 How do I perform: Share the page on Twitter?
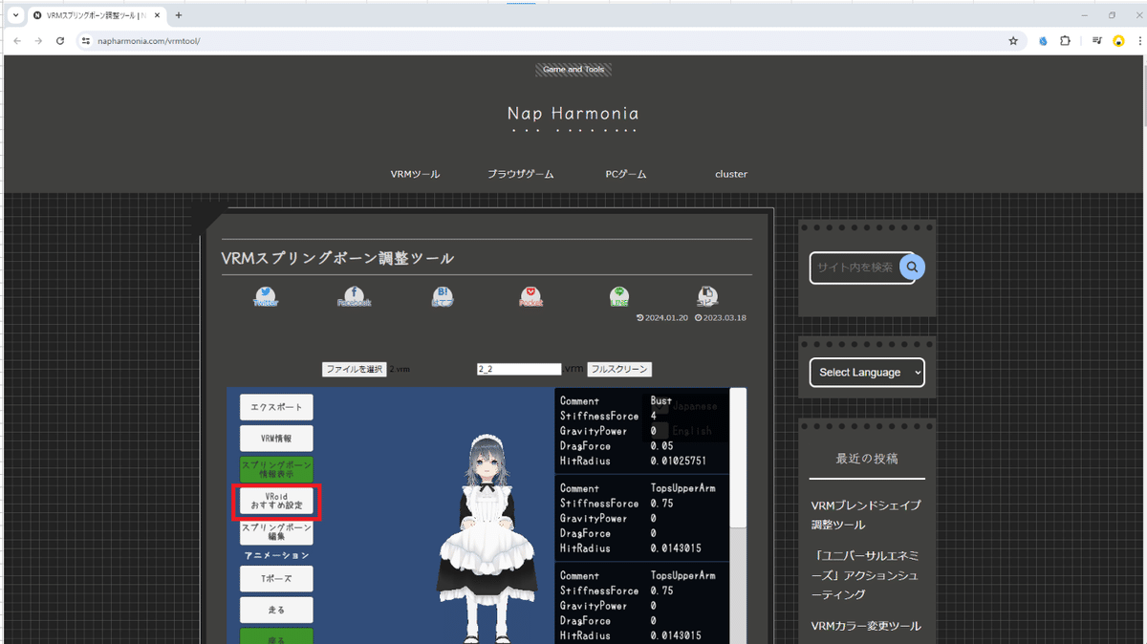click(x=266, y=297)
